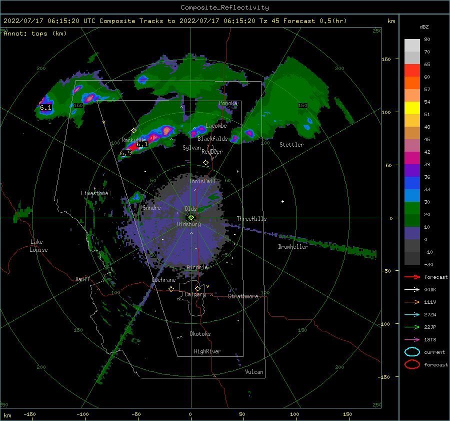The width and height of the screenshot is (450, 421).
Task: Click the yellow diamond marker below RedDeer
Action: (205, 163)
